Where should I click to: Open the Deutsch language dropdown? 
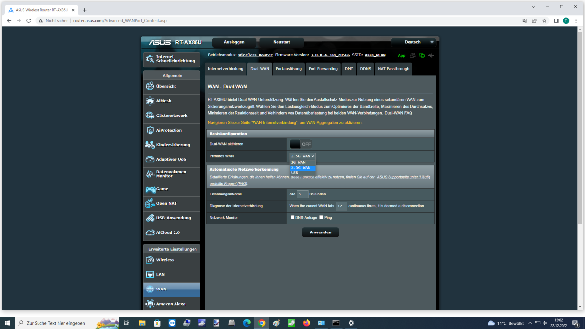point(413,42)
